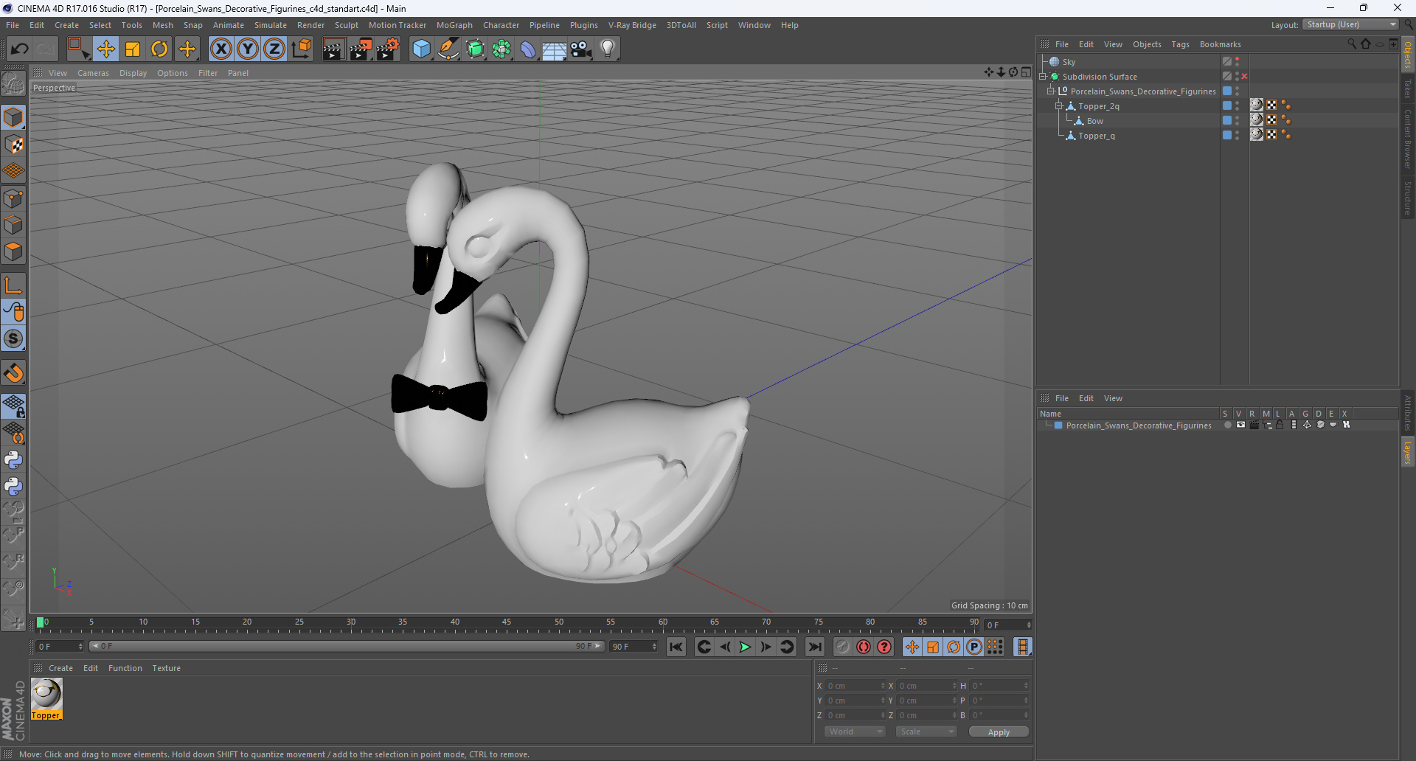
Task: Switch to Points mode icon
Action: [x=13, y=198]
